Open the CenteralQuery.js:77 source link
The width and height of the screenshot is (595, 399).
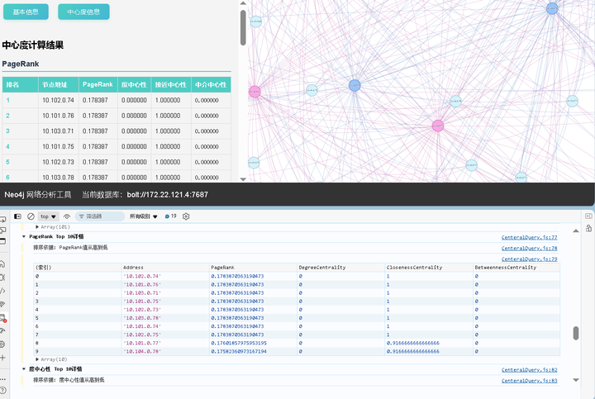click(x=530, y=237)
